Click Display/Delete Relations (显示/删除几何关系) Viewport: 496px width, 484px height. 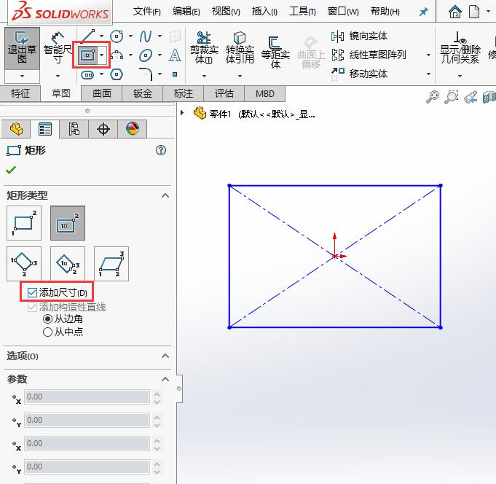(460, 47)
